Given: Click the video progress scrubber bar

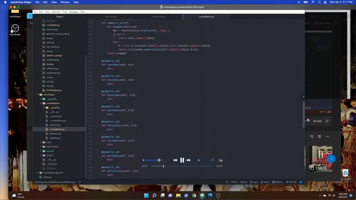Looking at the screenshot, I should click(182, 166).
